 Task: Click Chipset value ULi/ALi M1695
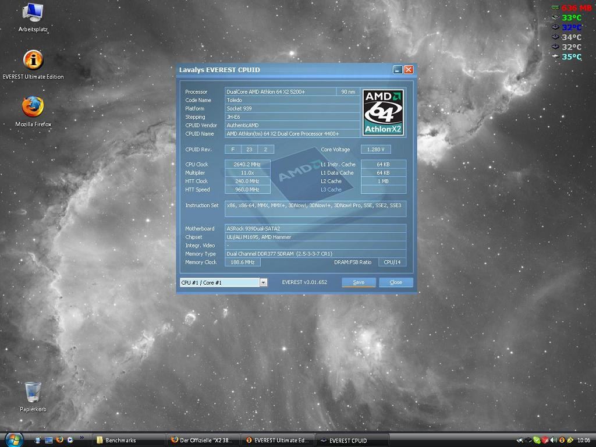point(315,237)
